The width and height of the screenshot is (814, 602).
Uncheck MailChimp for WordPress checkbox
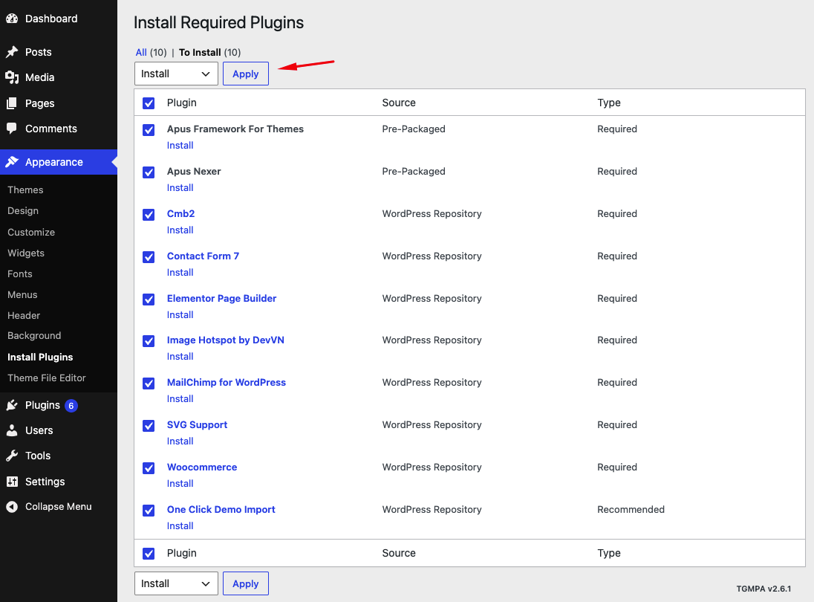[149, 383]
